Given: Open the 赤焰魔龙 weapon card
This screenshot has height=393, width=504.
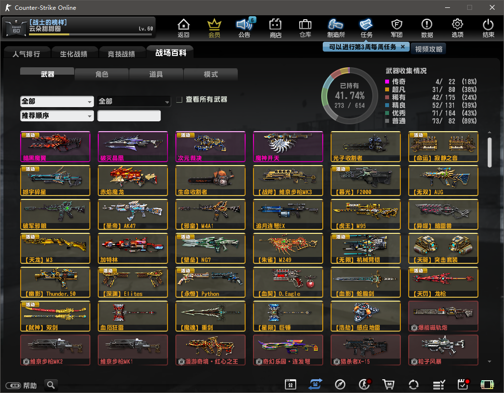Looking at the screenshot, I should click(133, 181).
